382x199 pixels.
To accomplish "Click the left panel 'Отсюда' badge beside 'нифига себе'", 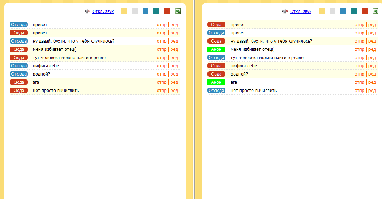I will pos(19,66).
